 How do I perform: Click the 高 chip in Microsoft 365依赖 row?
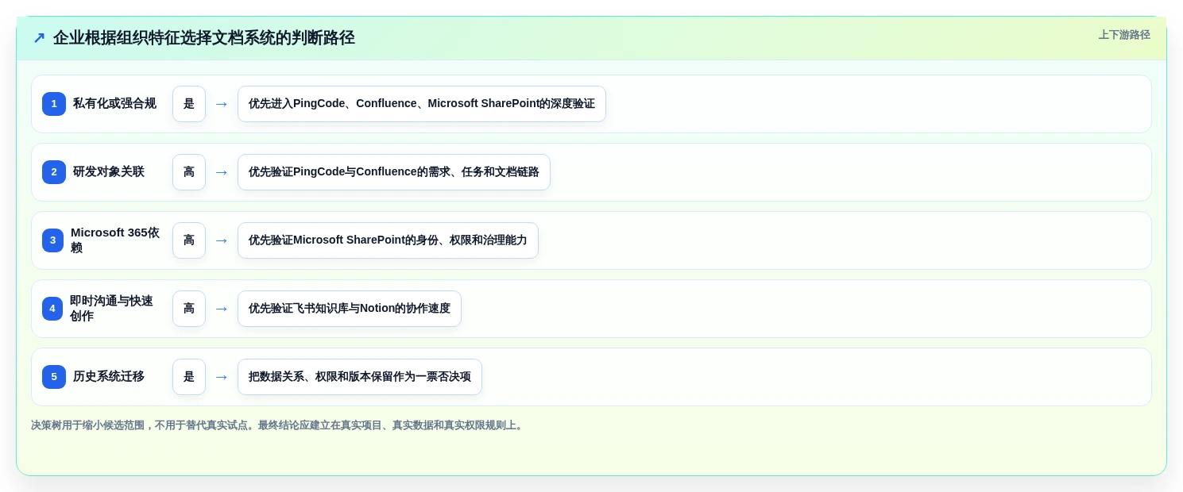point(189,240)
